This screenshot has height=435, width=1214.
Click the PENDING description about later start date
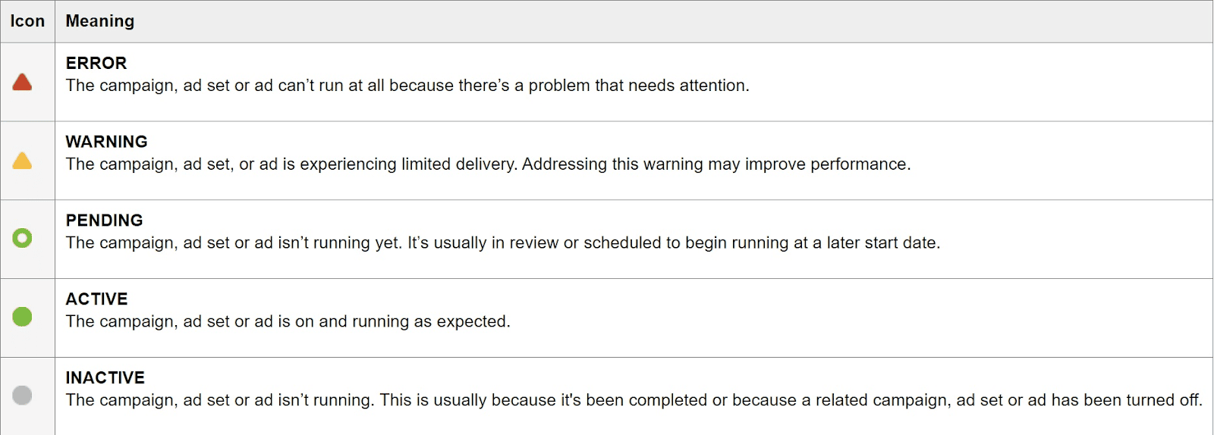(x=503, y=243)
